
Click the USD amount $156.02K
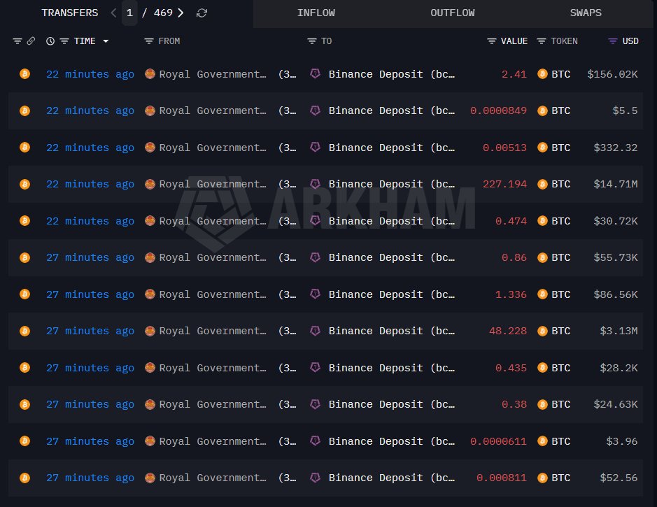point(612,74)
